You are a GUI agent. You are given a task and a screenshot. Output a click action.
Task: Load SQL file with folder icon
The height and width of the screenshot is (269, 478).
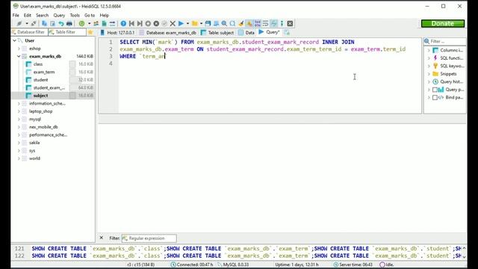coord(194,23)
